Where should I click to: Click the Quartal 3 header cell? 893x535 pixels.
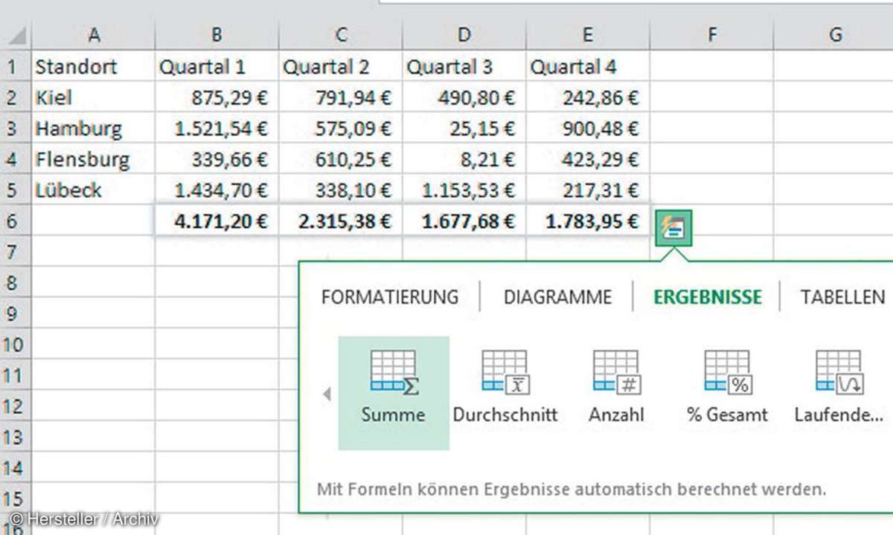pyautogui.click(x=464, y=66)
